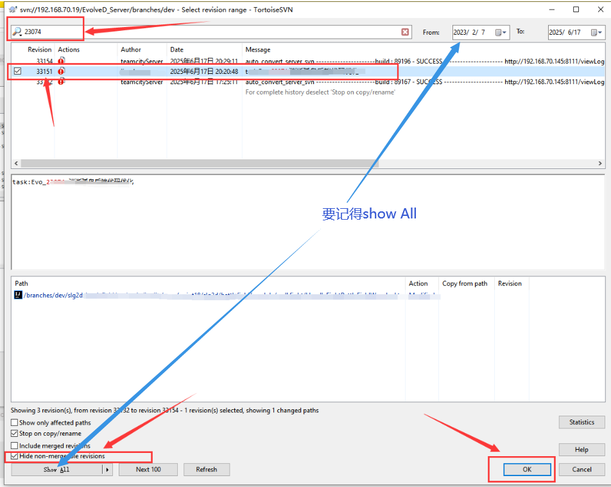Click the TortoiseSVN title bar icon

click(x=13, y=10)
